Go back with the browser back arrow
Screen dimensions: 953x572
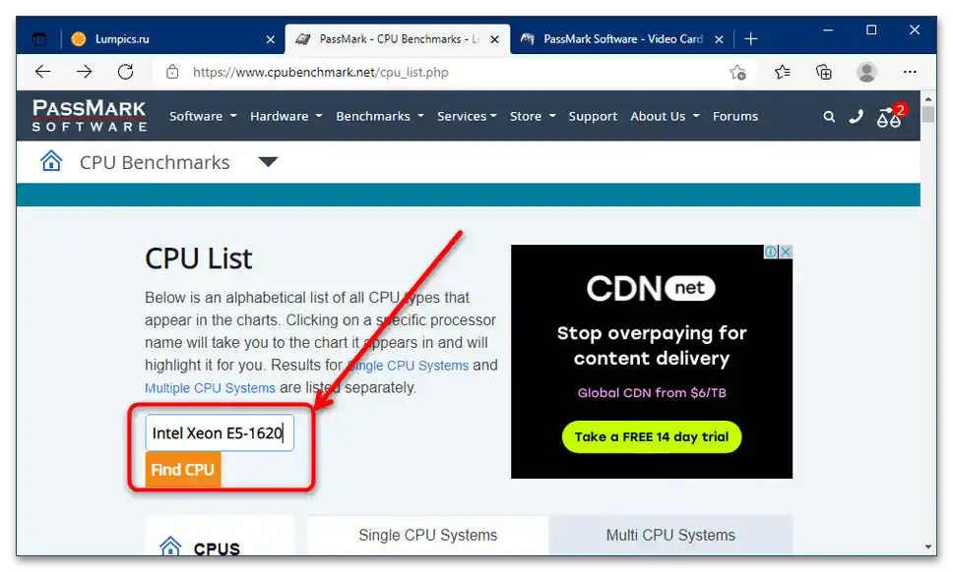[x=42, y=72]
